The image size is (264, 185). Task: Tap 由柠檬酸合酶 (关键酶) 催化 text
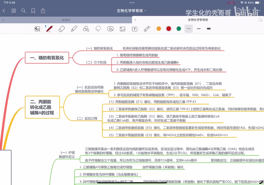click(x=163, y=167)
